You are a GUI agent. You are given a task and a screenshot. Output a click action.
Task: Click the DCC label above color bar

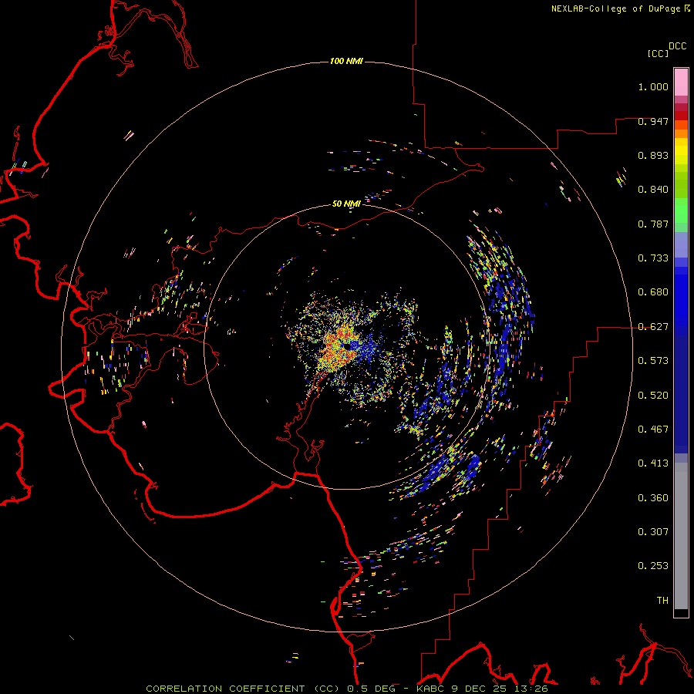pos(677,46)
